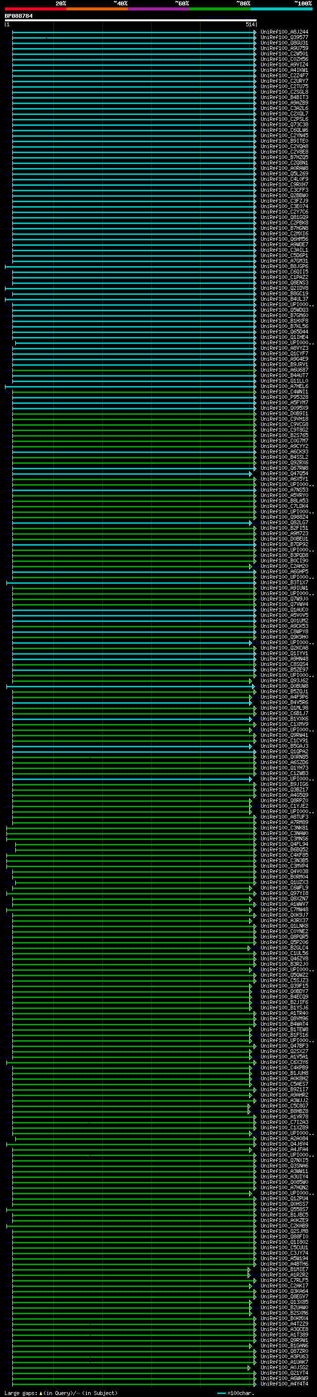Click the green ~80% identity color bar
This screenshot has height=1397, width=317.
point(219,9)
